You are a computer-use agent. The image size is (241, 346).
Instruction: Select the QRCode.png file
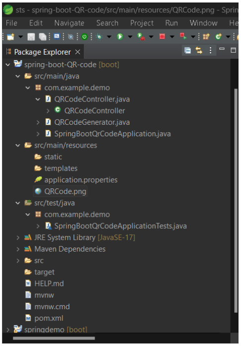(60, 191)
